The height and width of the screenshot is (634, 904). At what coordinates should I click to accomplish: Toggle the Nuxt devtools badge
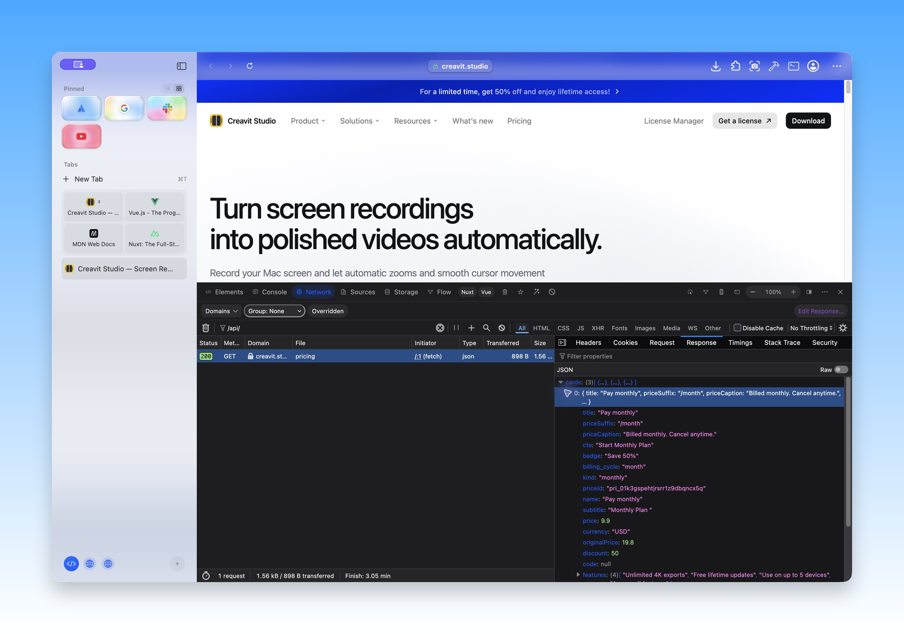[x=467, y=292]
